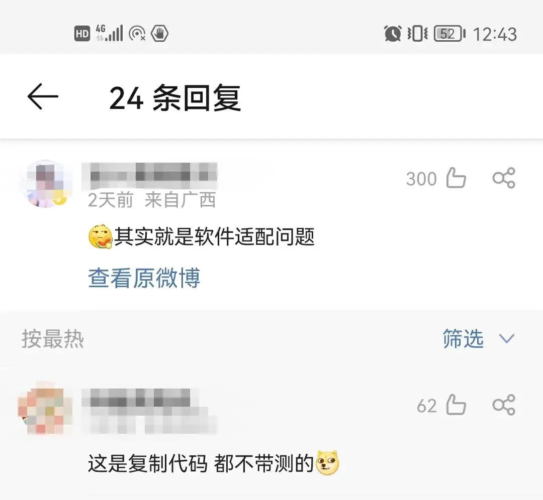Viewport: 543px width, 500px height.
Task: Open the second commenter's pixelated avatar
Action: click(45, 408)
